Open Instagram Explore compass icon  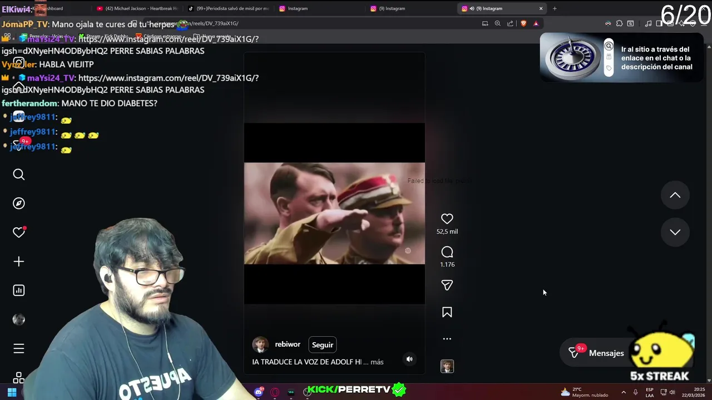19,203
